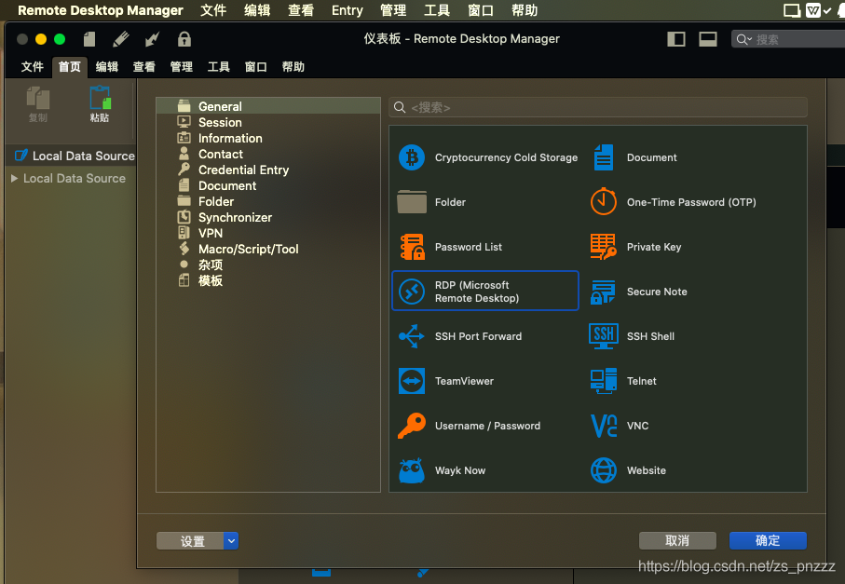Open the 设置 button dropdown arrow
The image size is (845, 584).
pos(231,541)
